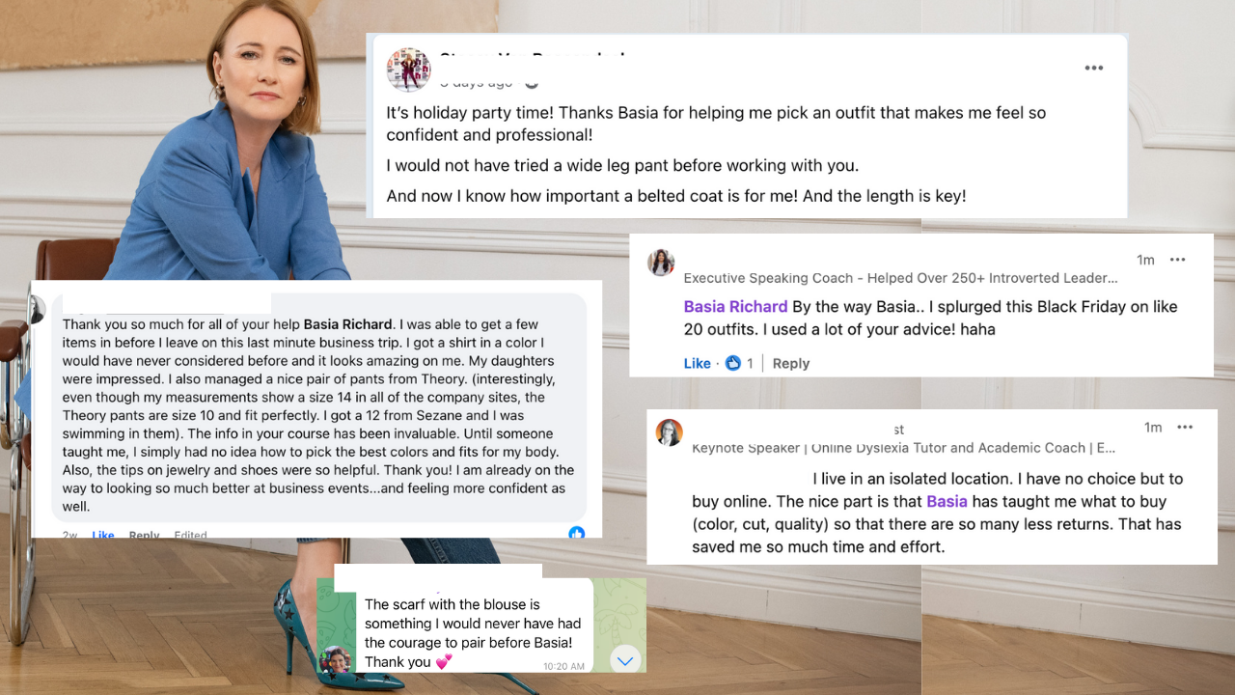Open the three-dot menu on the Dyslexia Tutor comment

coord(1183,427)
